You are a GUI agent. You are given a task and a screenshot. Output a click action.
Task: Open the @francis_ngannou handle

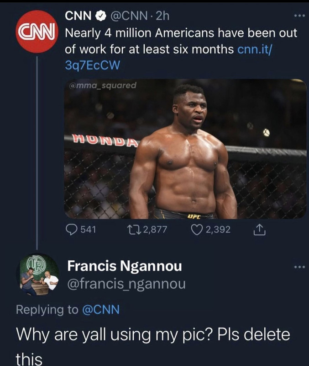(126, 284)
